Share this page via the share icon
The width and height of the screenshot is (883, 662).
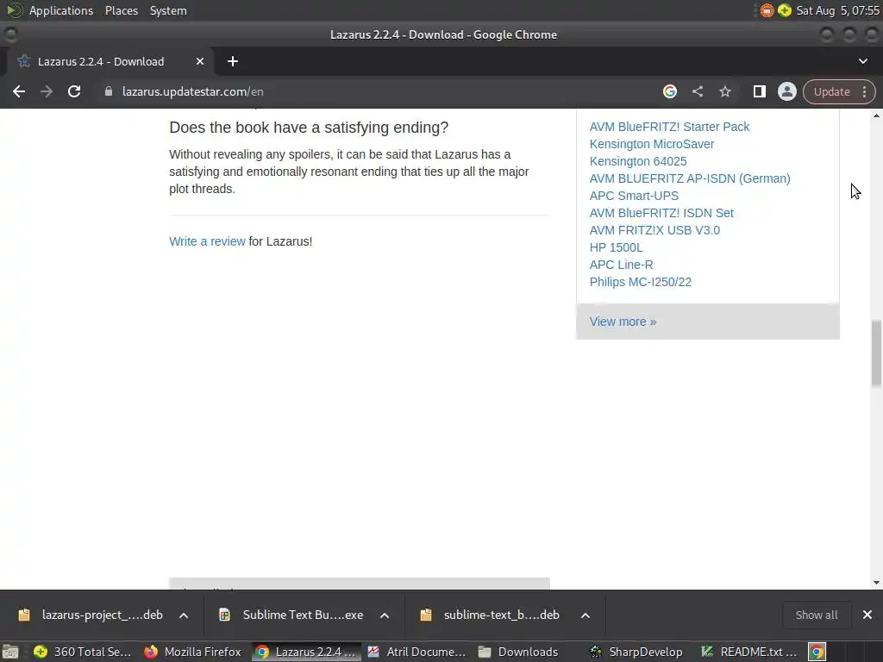click(697, 91)
